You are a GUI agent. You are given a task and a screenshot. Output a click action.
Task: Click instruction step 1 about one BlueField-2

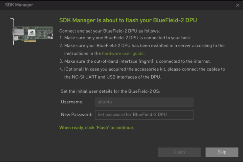(127, 38)
